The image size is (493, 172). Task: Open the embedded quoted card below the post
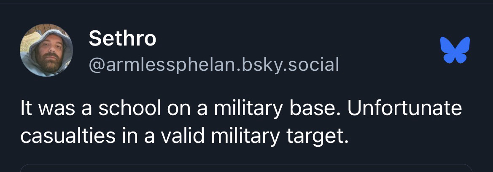pos(246,168)
